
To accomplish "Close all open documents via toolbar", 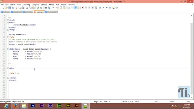I will click(x=19, y=8).
